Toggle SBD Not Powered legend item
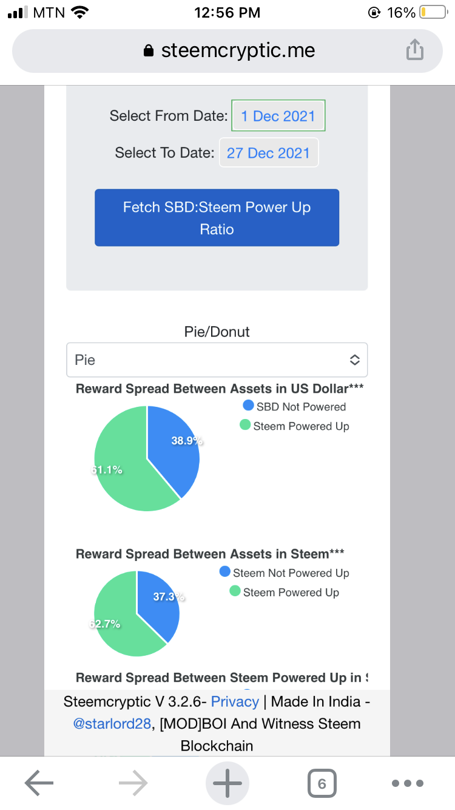Image resolution: width=455 pixels, height=810 pixels. (294, 407)
